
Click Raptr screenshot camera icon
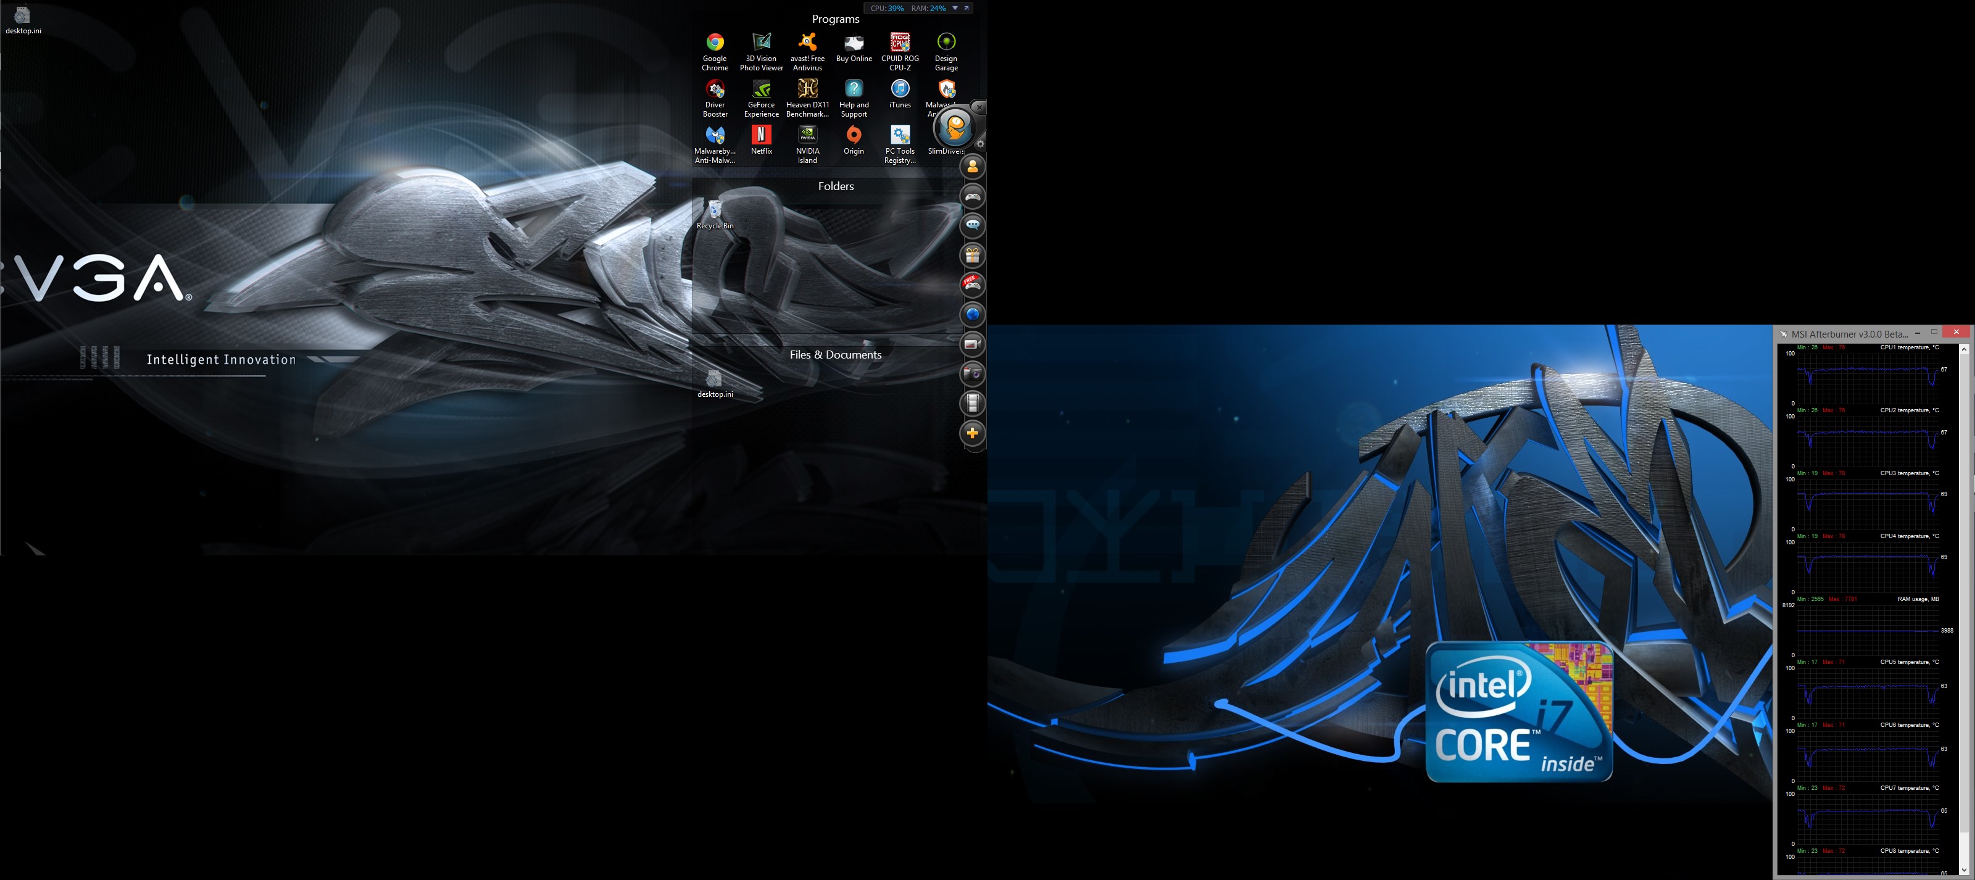click(972, 373)
